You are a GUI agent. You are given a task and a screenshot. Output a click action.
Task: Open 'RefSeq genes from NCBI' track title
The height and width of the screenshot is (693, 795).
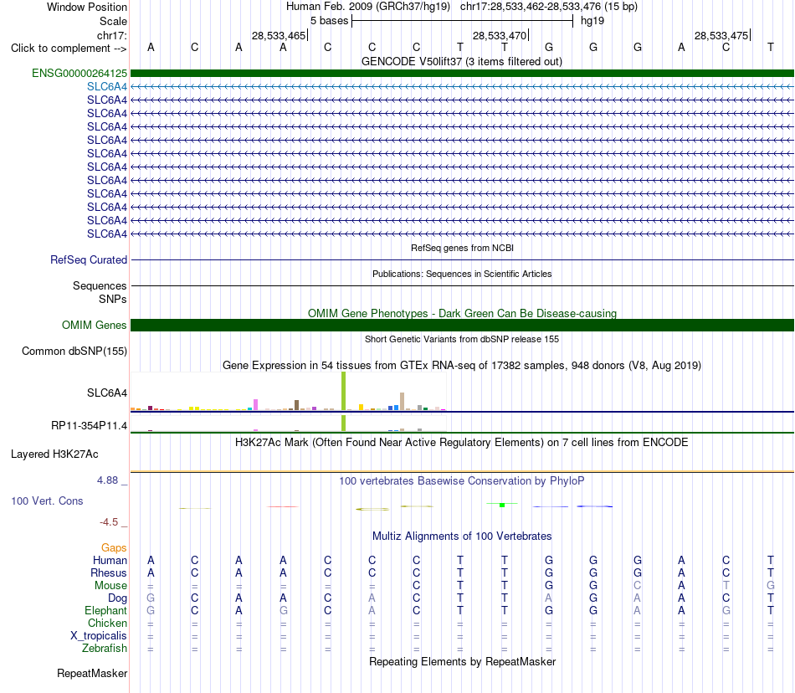click(x=462, y=248)
